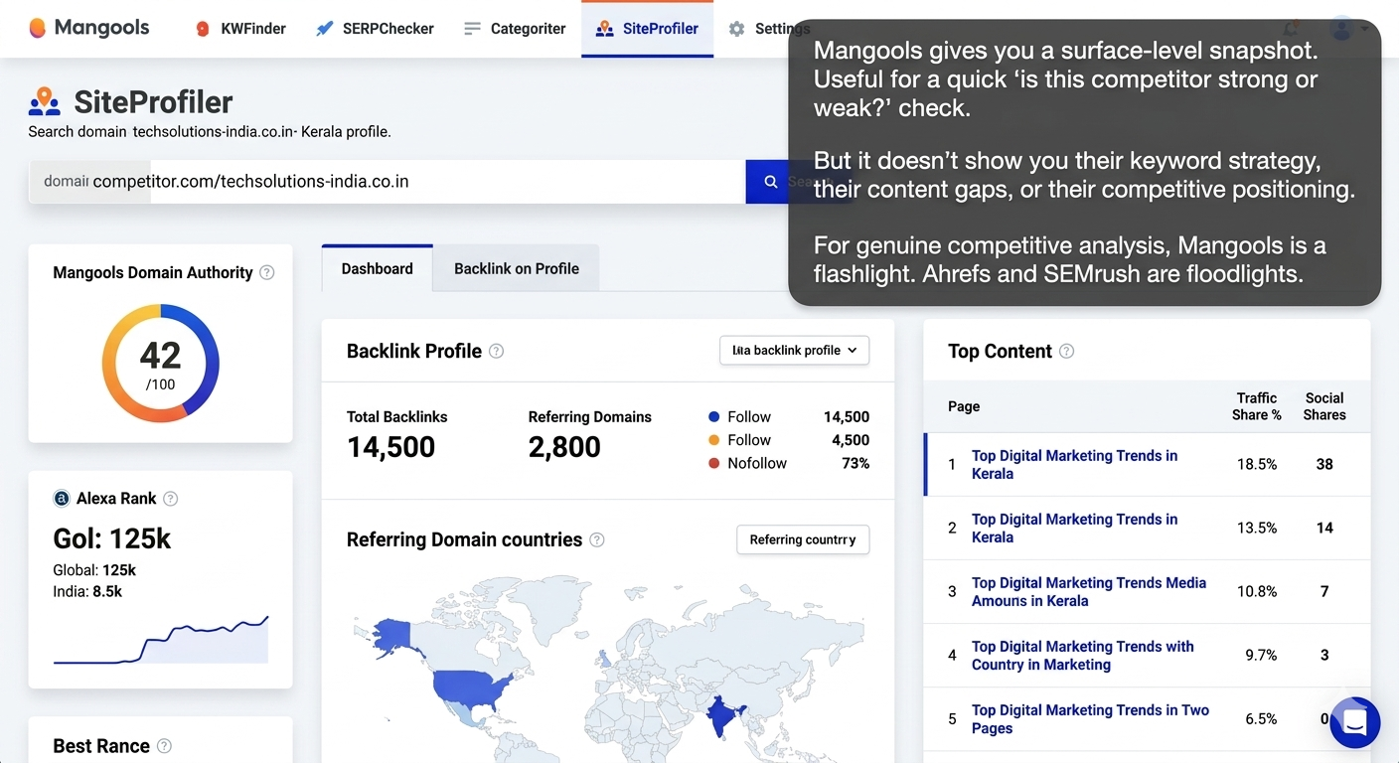
Task: Switch to the Dashboard tab
Action: point(378,268)
